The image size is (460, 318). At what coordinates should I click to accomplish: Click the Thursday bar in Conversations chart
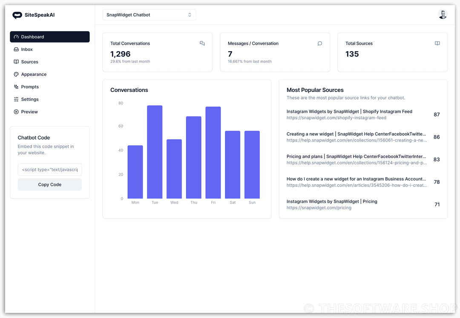coord(194,158)
